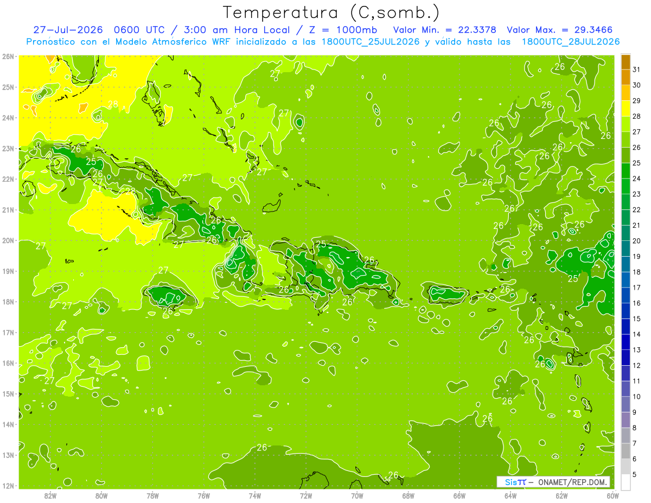Click latitude axis label "22N"
Viewport: 651px width, 503px height.
(x=8, y=179)
